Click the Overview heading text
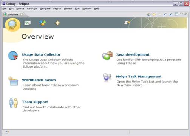The height and width of the screenshot is (136, 190). pyautogui.click(x=38, y=37)
